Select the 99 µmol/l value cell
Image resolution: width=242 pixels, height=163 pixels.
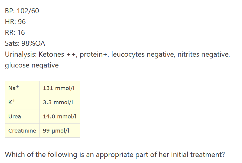tap(59, 130)
